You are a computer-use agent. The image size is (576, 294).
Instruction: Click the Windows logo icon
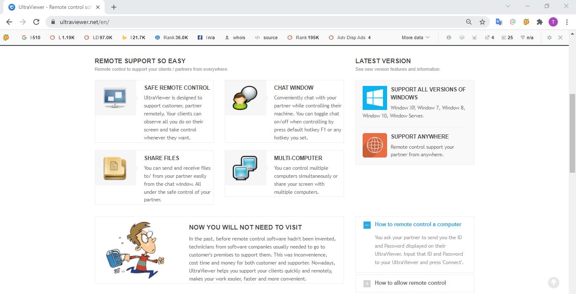375,98
